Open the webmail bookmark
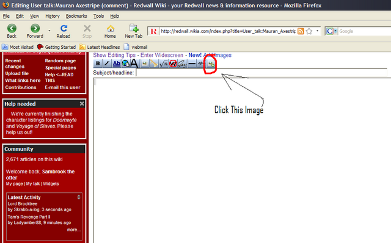The width and height of the screenshot is (391, 243). tap(136, 47)
